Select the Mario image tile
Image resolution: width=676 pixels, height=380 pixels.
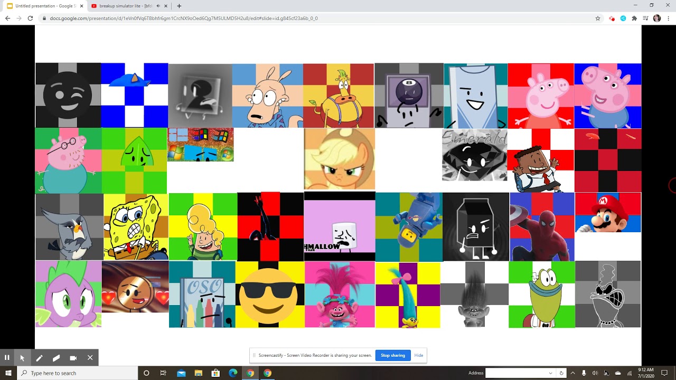(x=608, y=213)
